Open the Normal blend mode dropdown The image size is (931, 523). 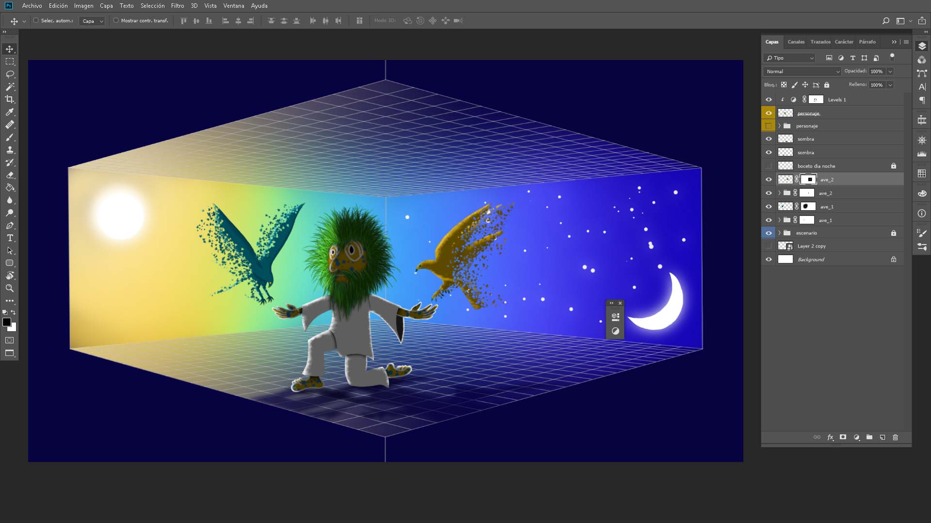(802, 71)
